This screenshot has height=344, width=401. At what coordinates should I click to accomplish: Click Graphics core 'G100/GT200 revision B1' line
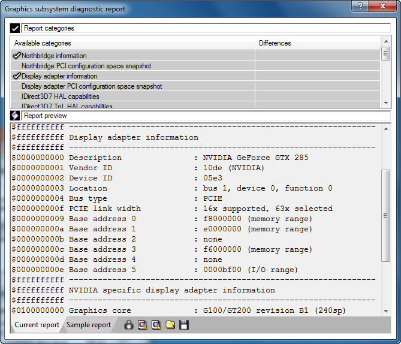click(179, 310)
